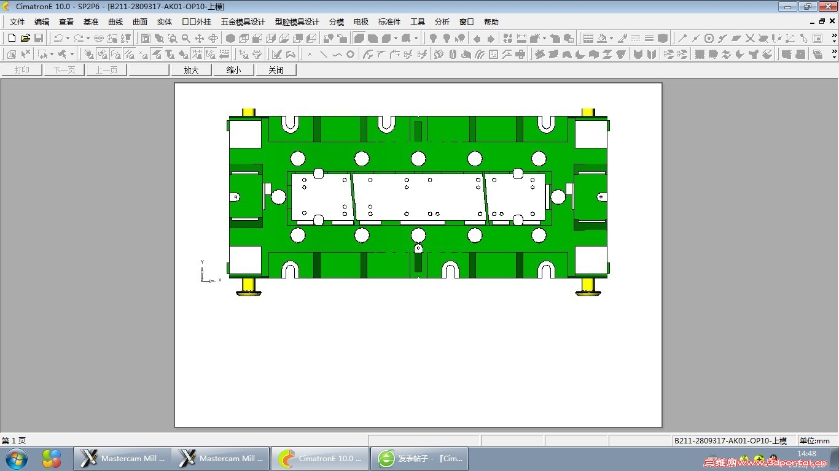Click the Previous view left arrow
The height and width of the screenshot is (471, 839).
tap(477, 38)
